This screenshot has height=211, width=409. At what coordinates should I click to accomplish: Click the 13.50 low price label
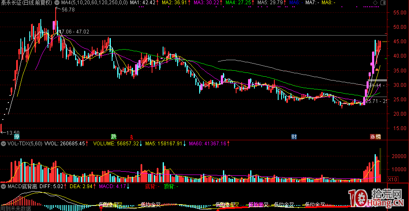(13, 133)
